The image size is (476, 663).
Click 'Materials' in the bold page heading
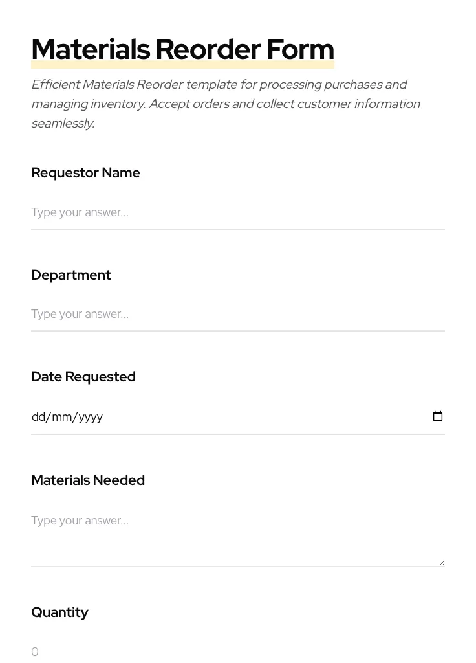click(91, 50)
